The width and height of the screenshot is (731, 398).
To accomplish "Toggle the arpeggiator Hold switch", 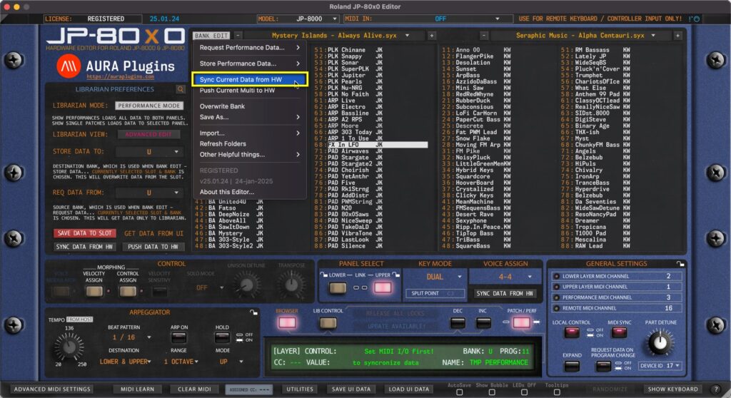I will pos(222,337).
